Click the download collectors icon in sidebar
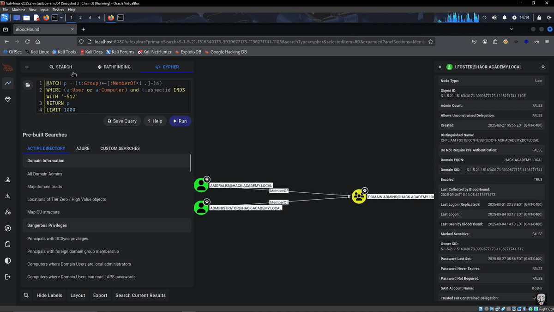The width and height of the screenshot is (554, 312). pos(7,196)
